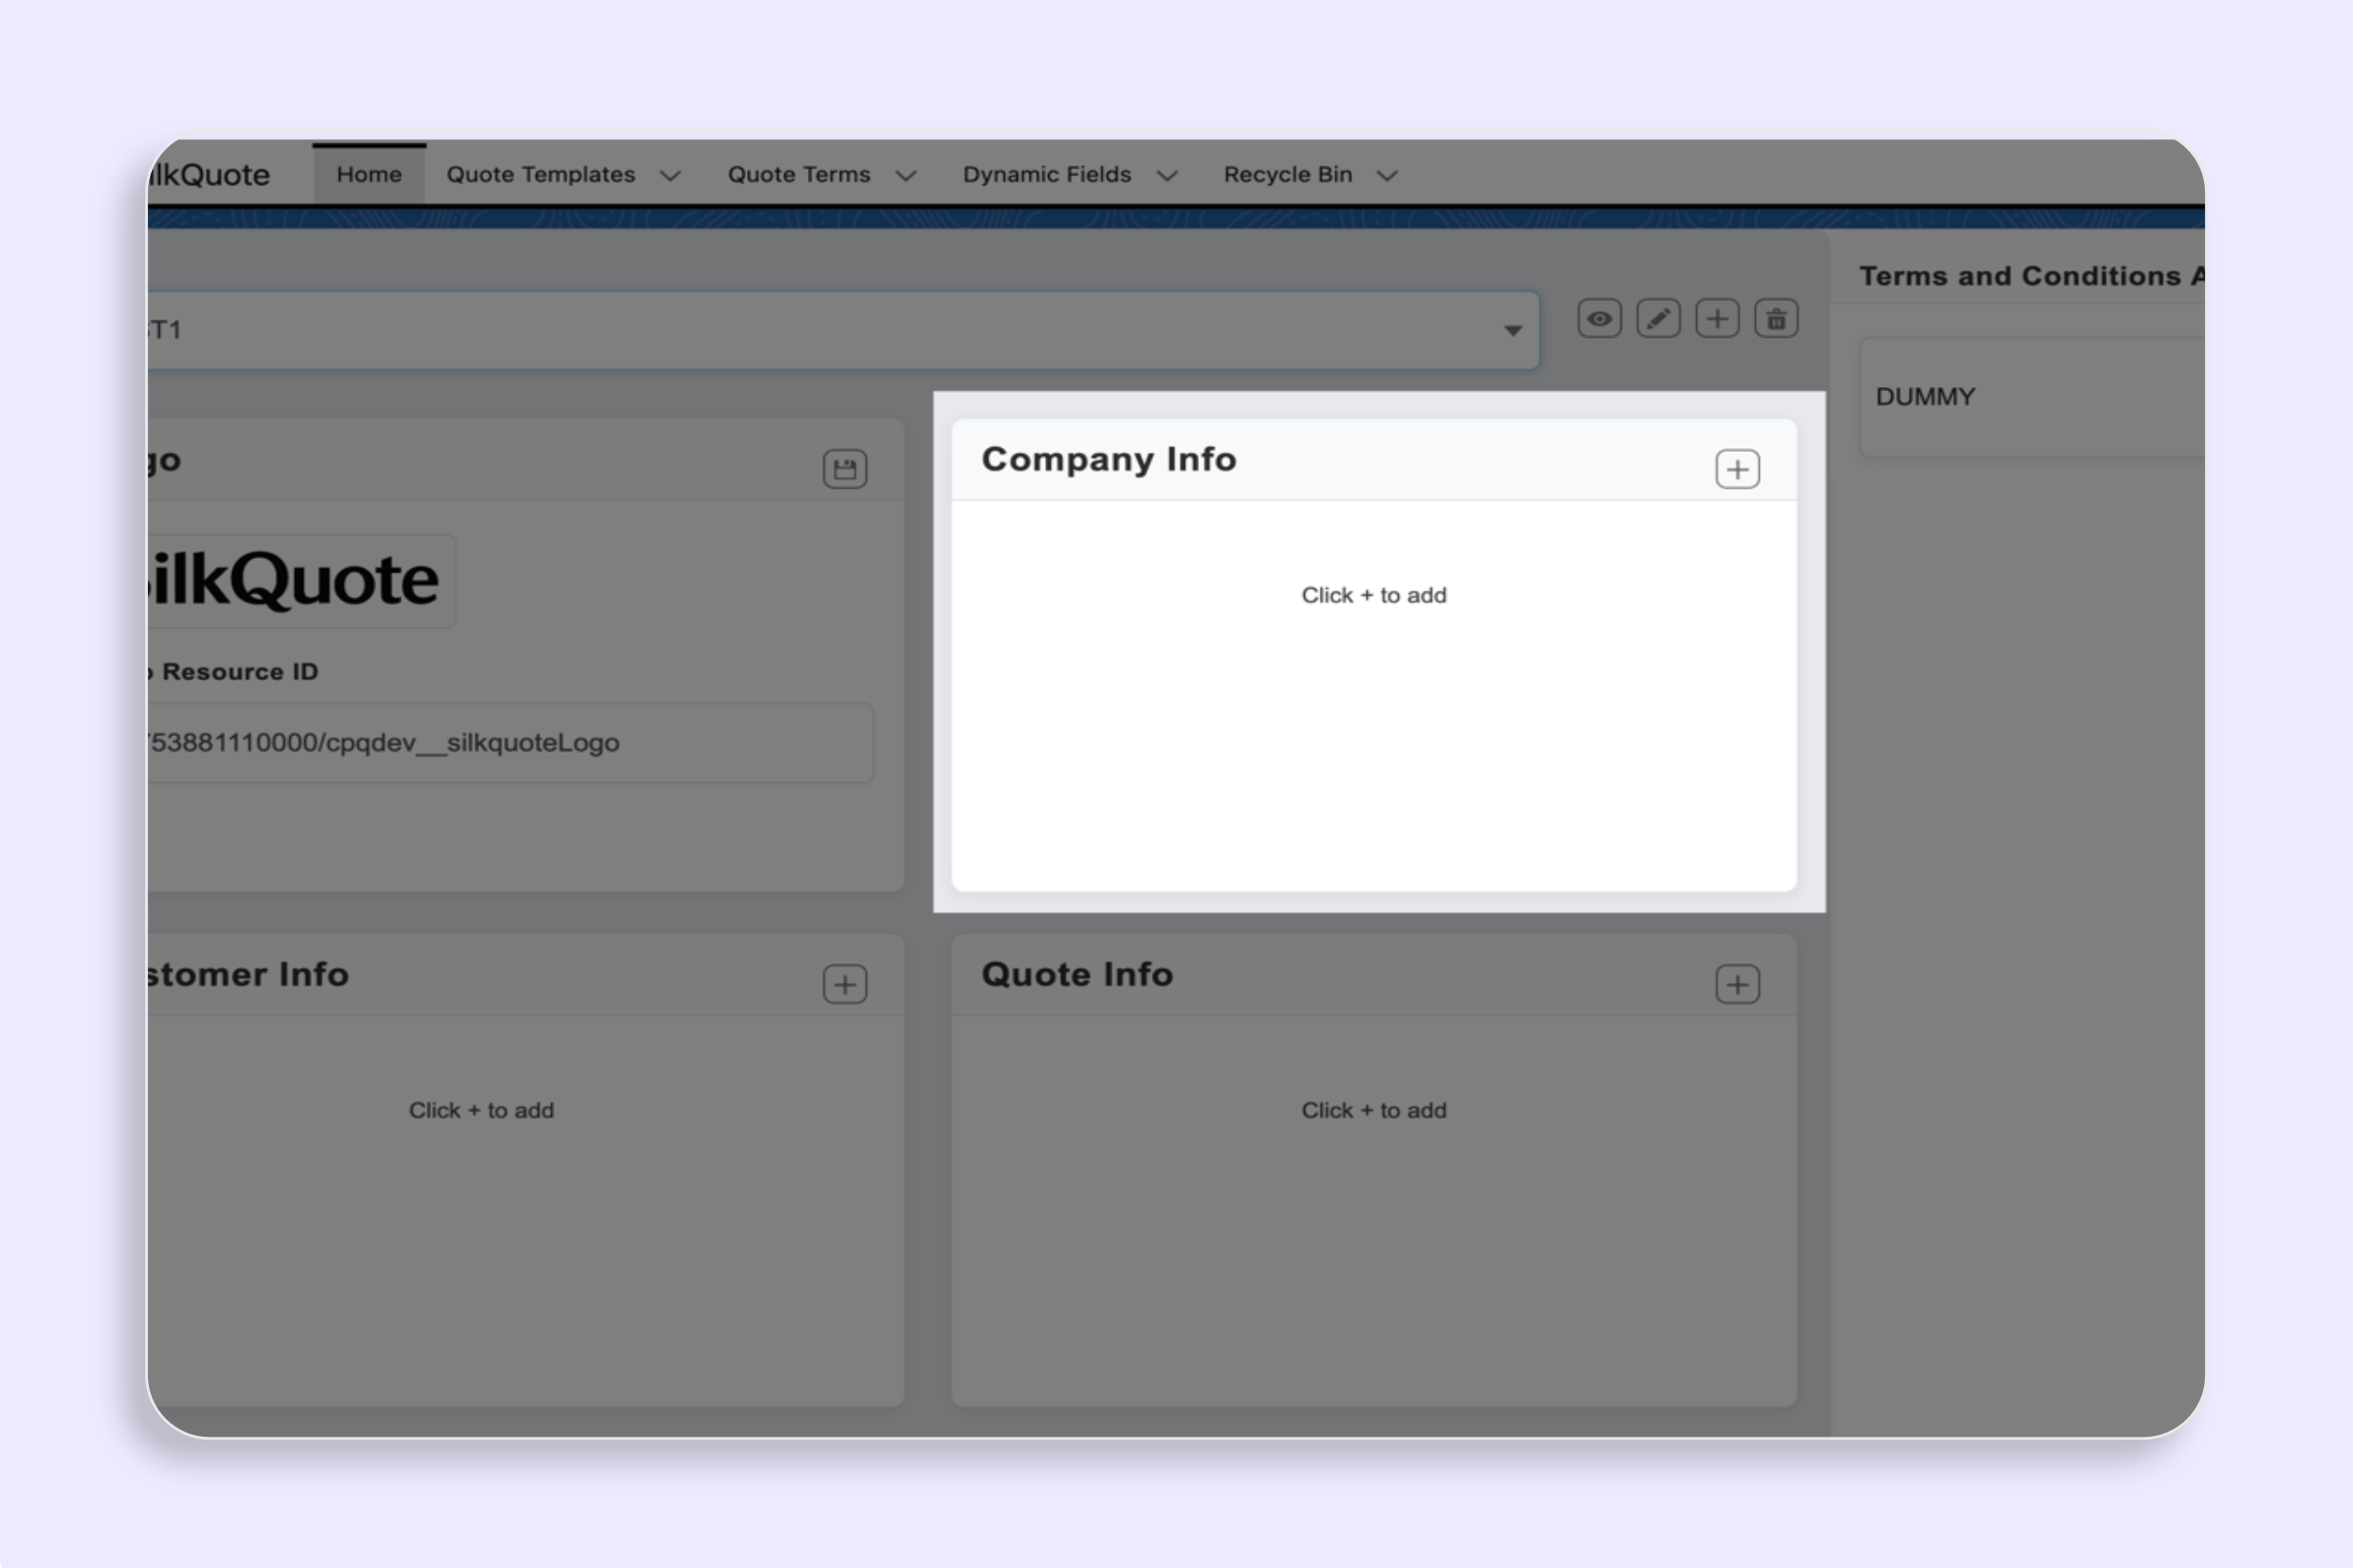Image resolution: width=2353 pixels, height=1568 pixels.
Task: Expand the Quote Templates menu chevron
Action: 672,174
